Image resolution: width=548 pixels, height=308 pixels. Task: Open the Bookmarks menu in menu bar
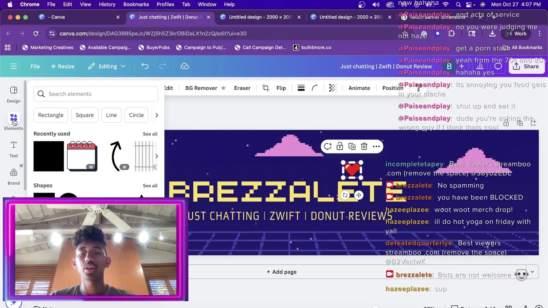(136, 4)
